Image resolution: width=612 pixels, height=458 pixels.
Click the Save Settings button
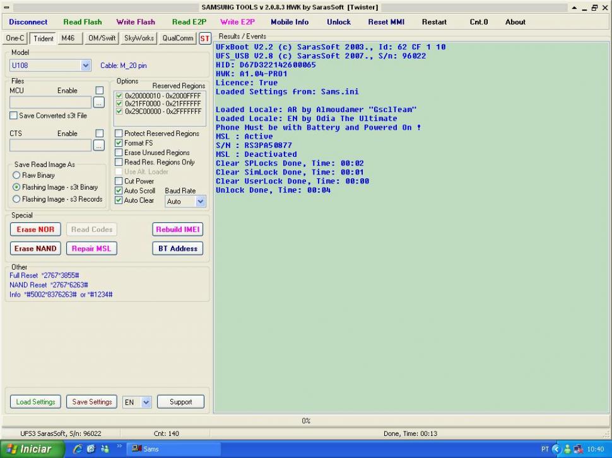pyautogui.click(x=91, y=402)
